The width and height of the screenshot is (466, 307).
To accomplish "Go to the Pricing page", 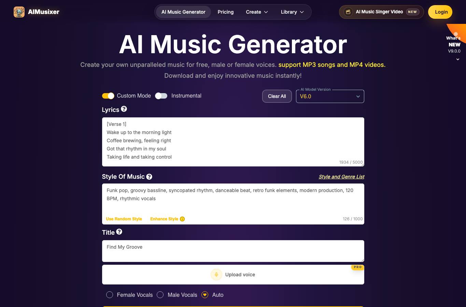I will (226, 12).
